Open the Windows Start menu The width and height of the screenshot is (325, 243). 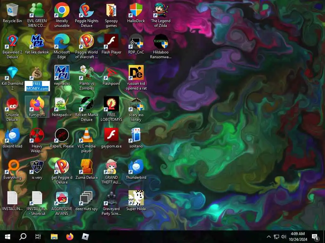[x=8, y=237]
